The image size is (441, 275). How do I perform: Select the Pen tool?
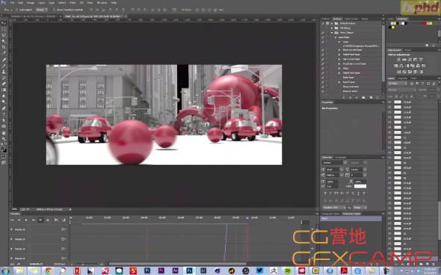[x=4, y=108]
